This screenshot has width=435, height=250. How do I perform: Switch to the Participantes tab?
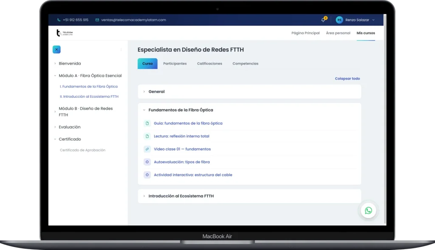(x=175, y=64)
